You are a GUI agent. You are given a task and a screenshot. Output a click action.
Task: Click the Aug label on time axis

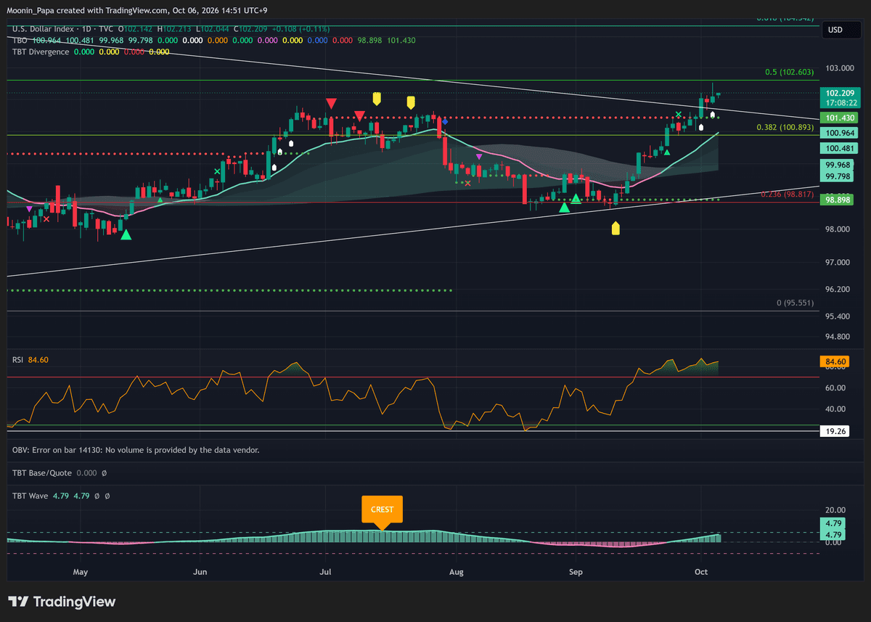click(x=456, y=572)
